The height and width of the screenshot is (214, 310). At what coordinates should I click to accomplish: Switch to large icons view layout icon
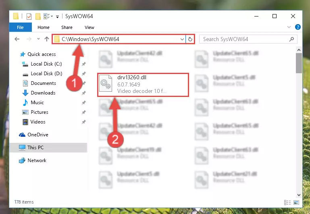point(296,202)
